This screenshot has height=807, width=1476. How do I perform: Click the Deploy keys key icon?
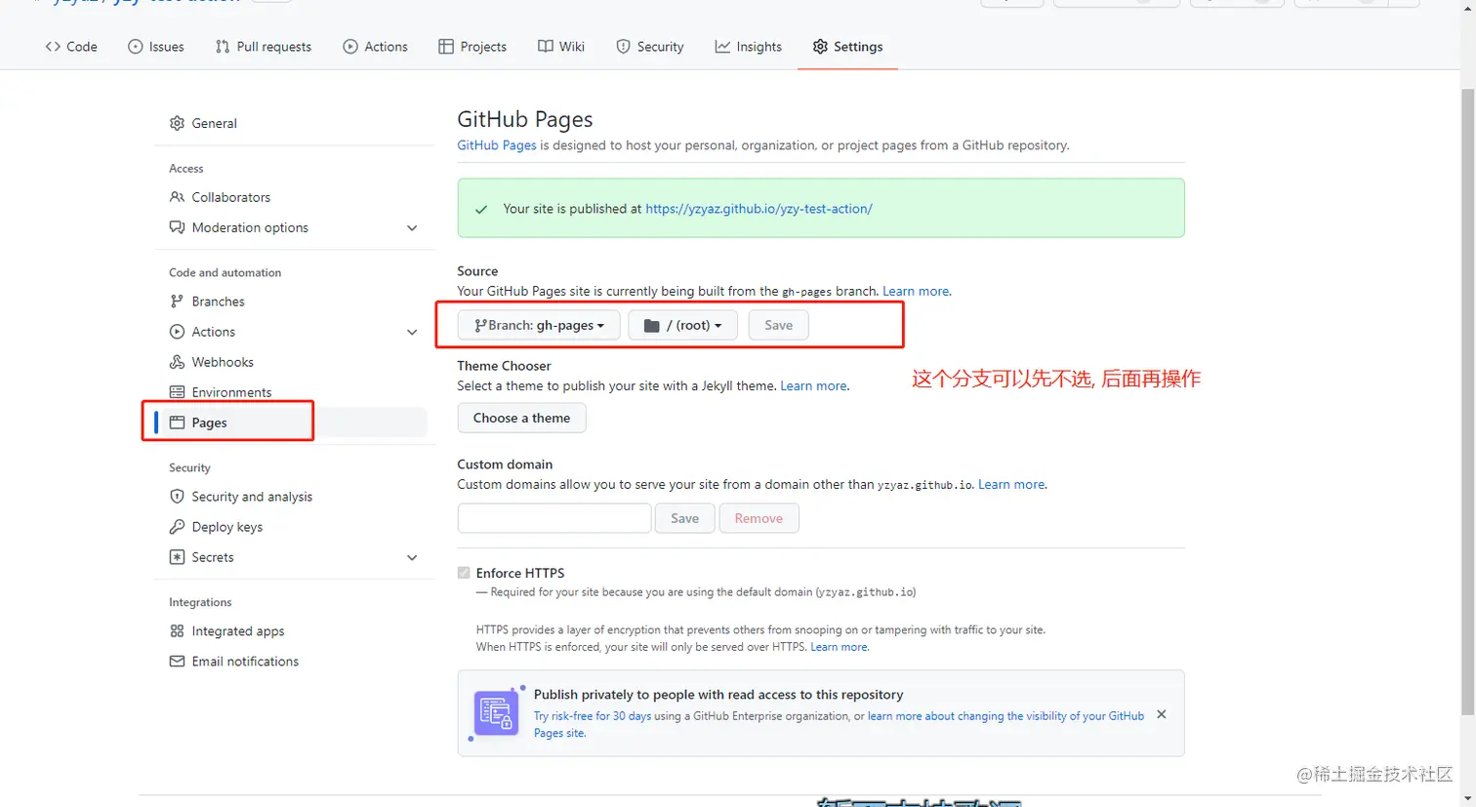(x=177, y=527)
